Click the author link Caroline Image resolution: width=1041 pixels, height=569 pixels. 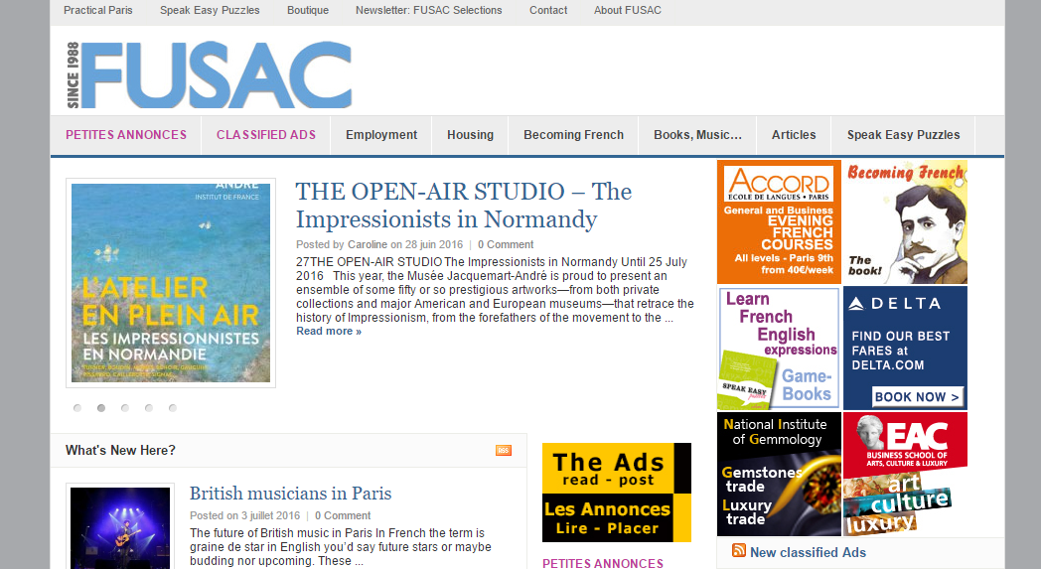[x=368, y=244]
